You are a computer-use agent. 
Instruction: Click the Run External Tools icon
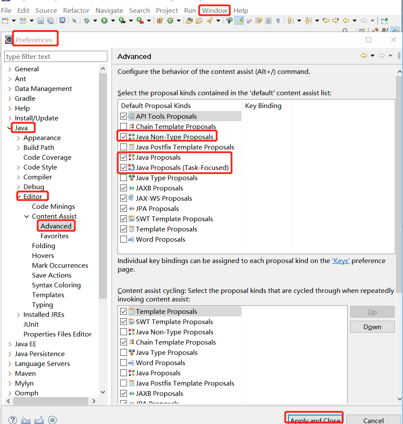[140, 20]
